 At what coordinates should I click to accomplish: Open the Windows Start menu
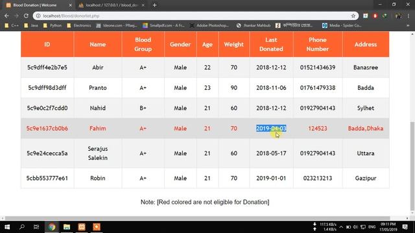pos(7,227)
